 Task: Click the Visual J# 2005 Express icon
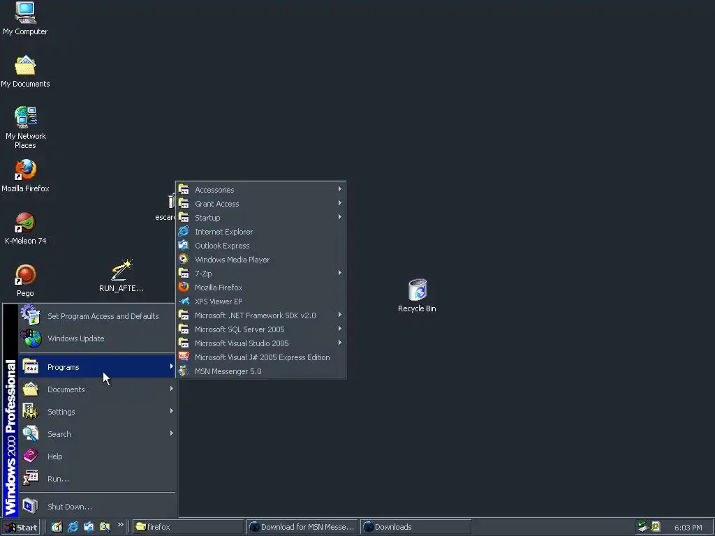pos(184,357)
